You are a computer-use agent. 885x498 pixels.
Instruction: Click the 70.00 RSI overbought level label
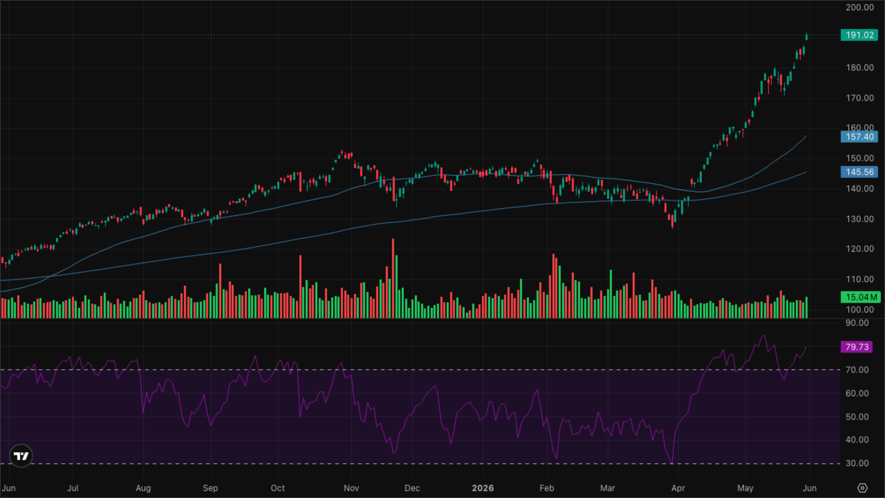[857, 370]
